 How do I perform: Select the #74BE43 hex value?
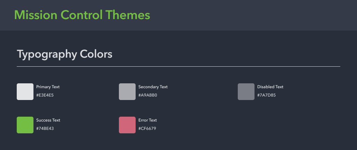pyautogui.click(x=45, y=128)
